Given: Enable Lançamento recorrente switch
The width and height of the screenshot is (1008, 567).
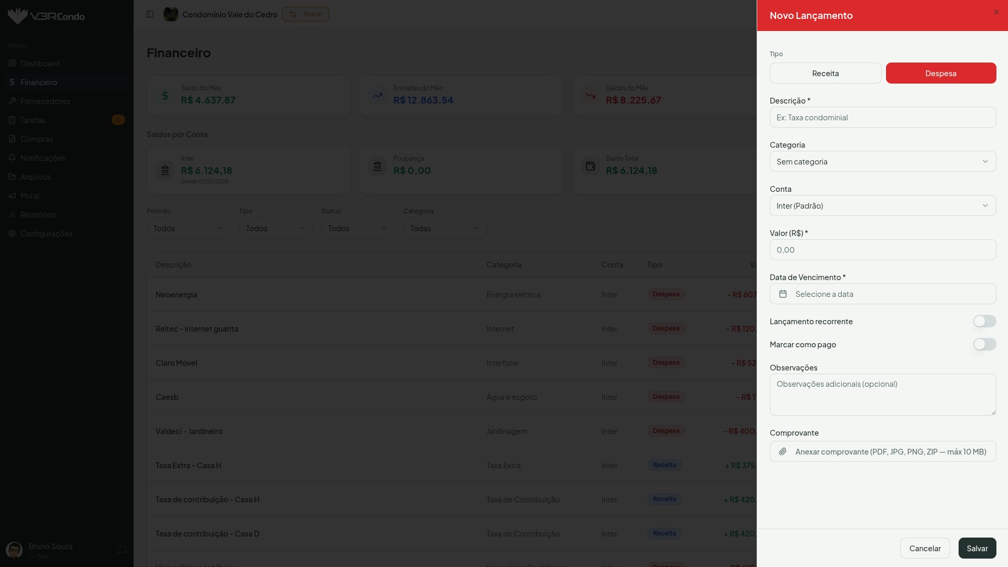Looking at the screenshot, I should tap(984, 321).
